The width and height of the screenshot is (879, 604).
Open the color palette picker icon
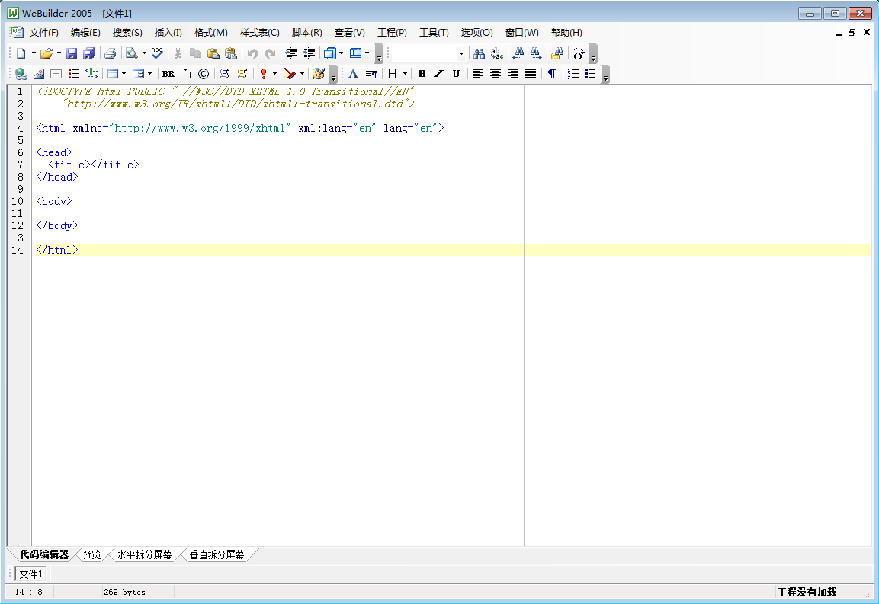point(319,74)
